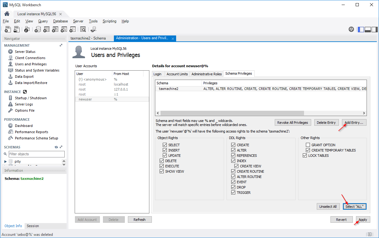Expand the MANAGEMENT navigator section

tap(61, 45)
